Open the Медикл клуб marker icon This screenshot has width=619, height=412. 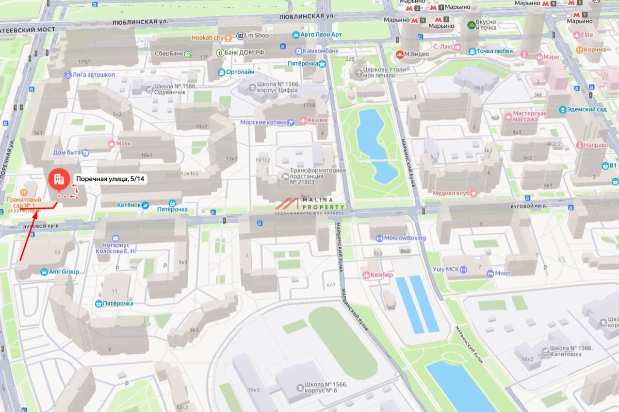pyautogui.click(x=474, y=193)
